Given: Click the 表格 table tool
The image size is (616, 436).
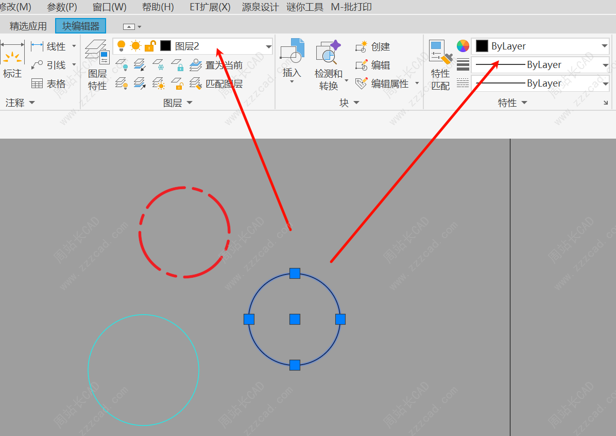Looking at the screenshot, I should point(49,83).
